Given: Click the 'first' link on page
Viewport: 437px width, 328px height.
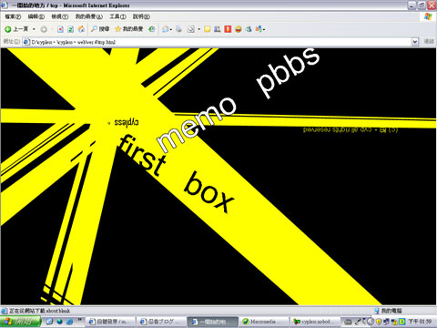Looking at the screenshot, I should [x=143, y=156].
